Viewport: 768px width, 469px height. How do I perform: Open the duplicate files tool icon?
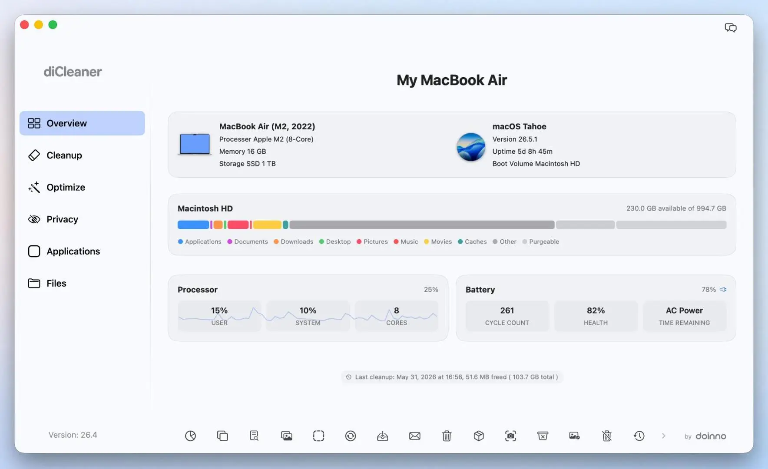(x=222, y=436)
